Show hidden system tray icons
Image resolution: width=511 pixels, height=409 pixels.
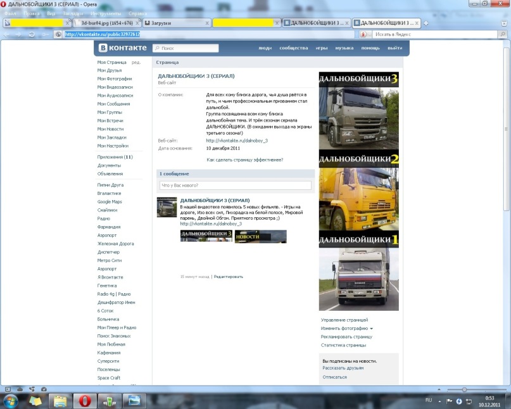439,400
